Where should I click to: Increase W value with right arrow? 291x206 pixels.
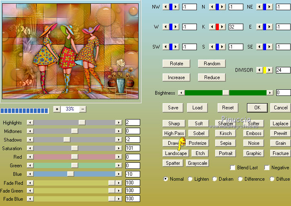[176, 27]
